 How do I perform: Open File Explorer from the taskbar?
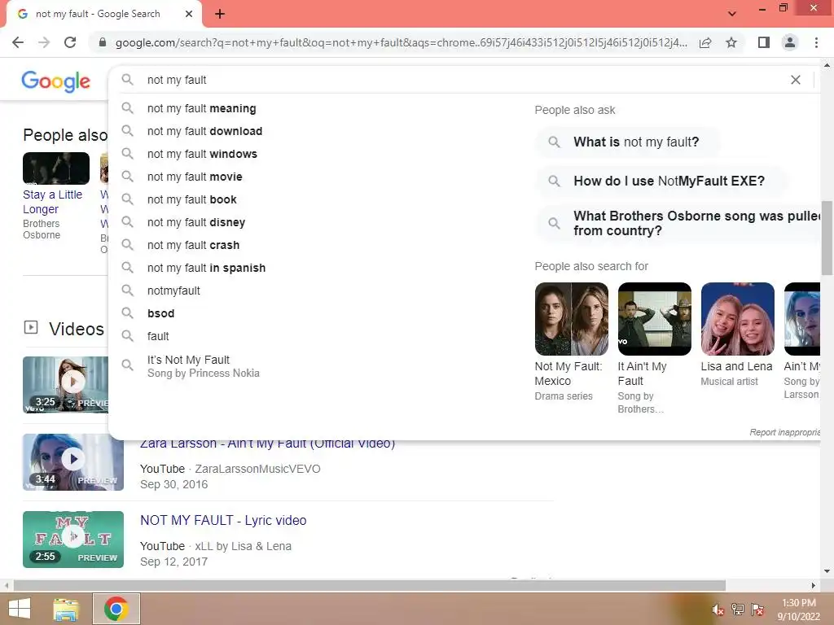point(66,609)
